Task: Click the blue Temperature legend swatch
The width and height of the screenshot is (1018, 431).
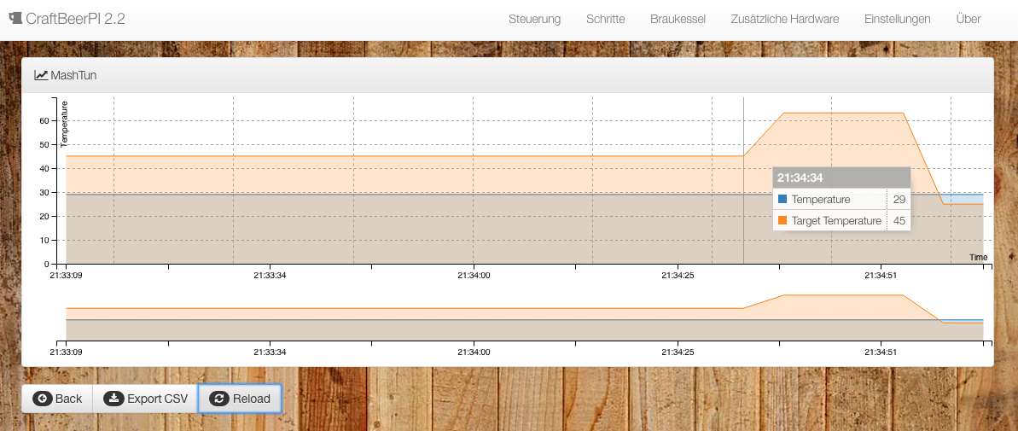Action: coord(782,199)
